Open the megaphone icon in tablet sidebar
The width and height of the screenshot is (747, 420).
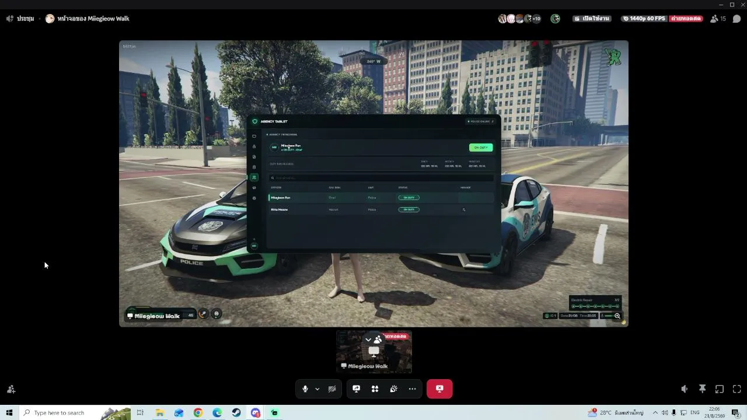point(254,188)
